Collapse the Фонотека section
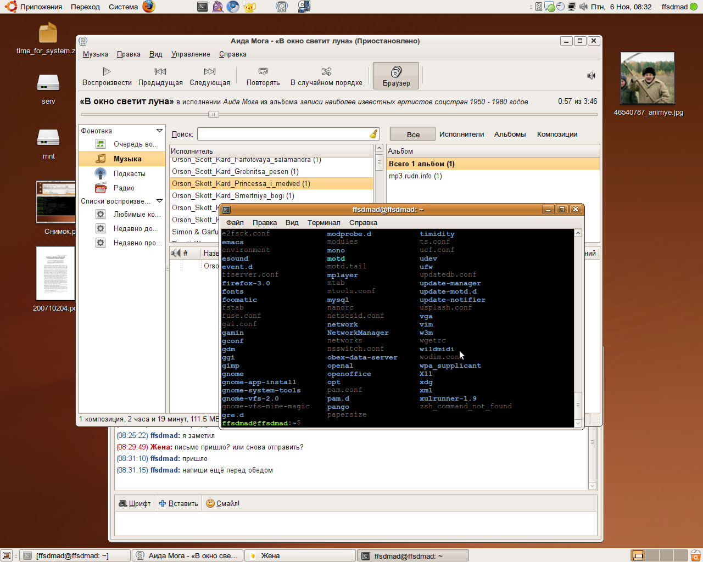The height and width of the screenshot is (562, 703). click(x=159, y=131)
